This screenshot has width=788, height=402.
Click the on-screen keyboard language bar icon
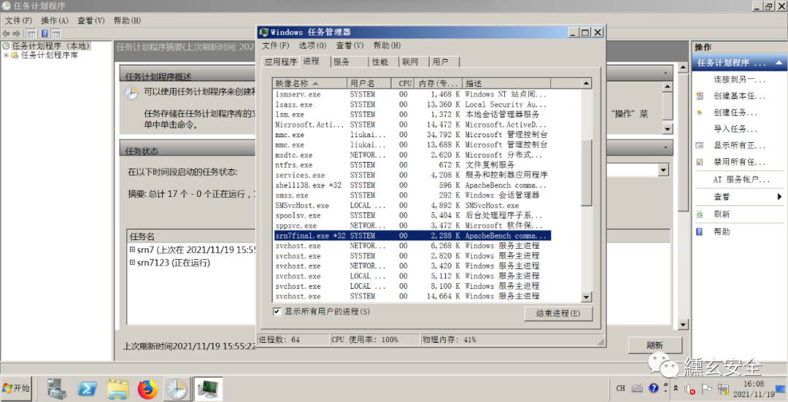tap(637, 388)
